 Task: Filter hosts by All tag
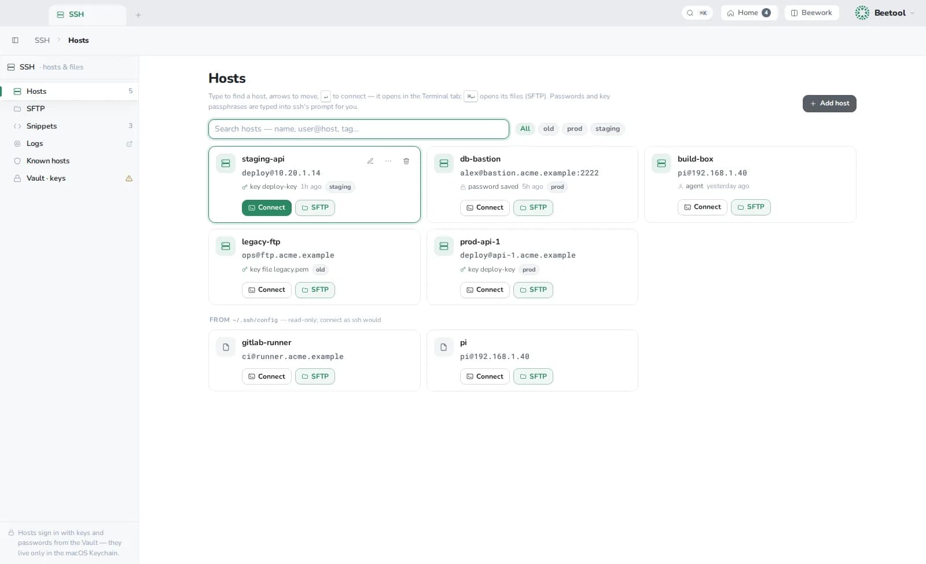(525, 129)
